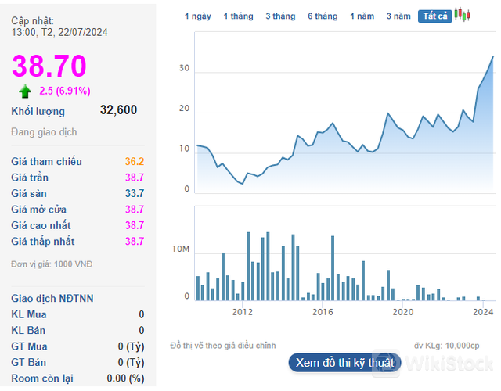501x391 pixels.
Task: Click the active 'Tất cả' range tab
Action: tap(435, 16)
